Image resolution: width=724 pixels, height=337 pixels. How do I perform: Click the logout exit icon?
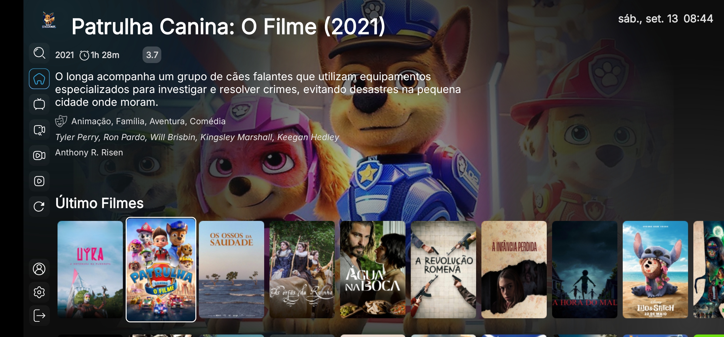point(39,316)
